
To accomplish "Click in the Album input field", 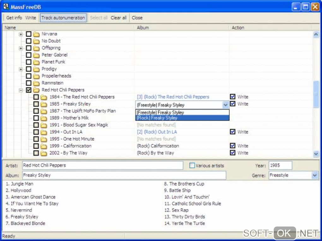I will (x=124, y=175).
